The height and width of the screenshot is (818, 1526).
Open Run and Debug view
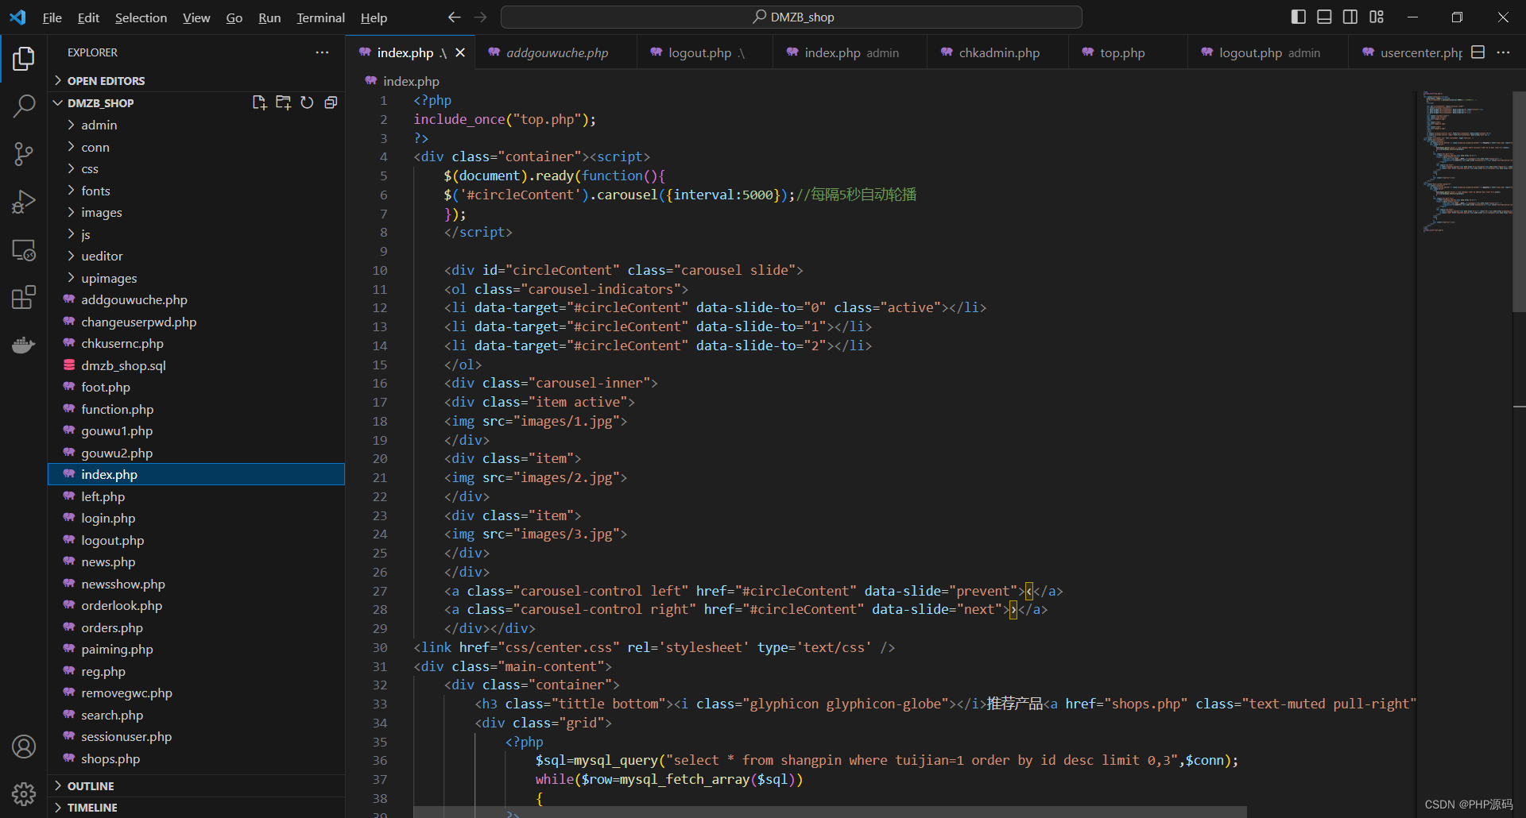click(x=24, y=202)
